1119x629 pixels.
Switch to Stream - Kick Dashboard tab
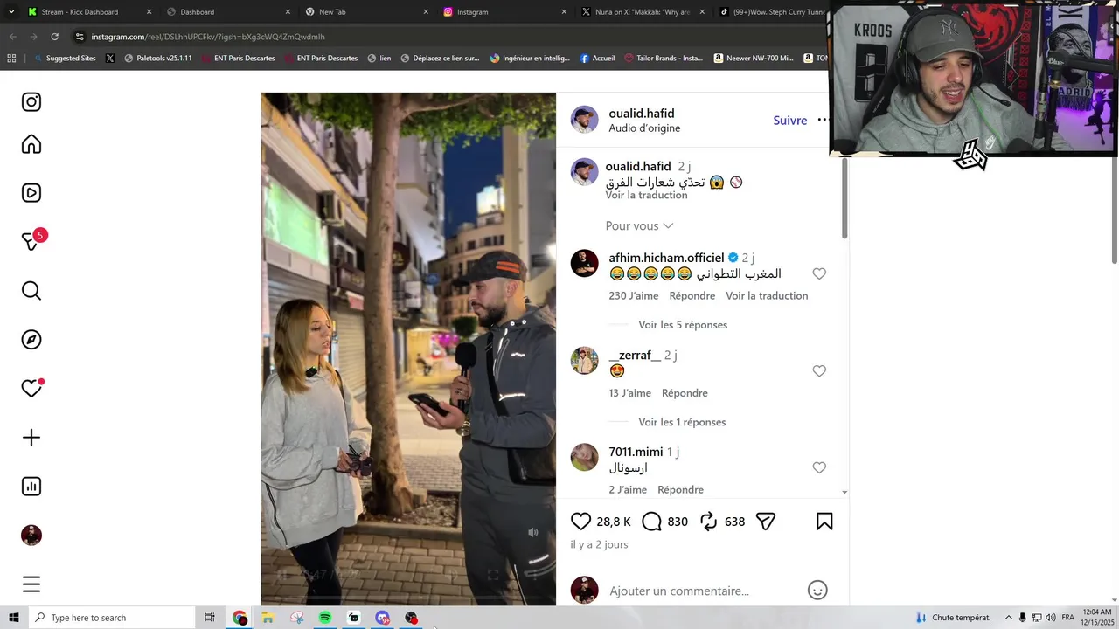80,12
